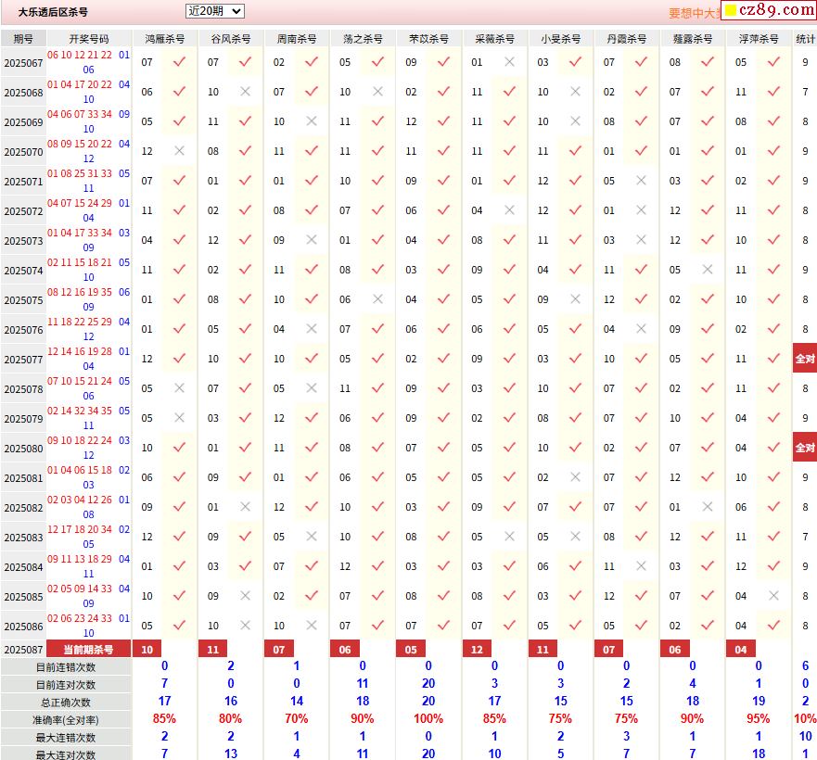The width and height of the screenshot is (817, 760).
Task: Click the 开奖号码 column header
Action: click(89, 39)
